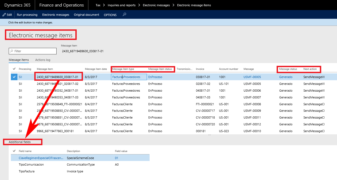The height and width of the screenshot is (180, 337).
Task: Click the FacturasProveedores field in the selected row
Action: point(129,77)
